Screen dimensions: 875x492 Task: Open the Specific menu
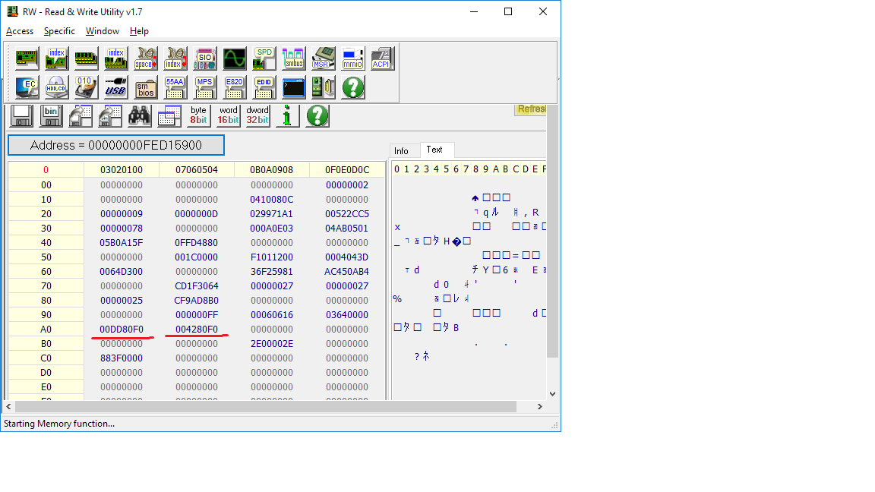click(x=59, y=31)
